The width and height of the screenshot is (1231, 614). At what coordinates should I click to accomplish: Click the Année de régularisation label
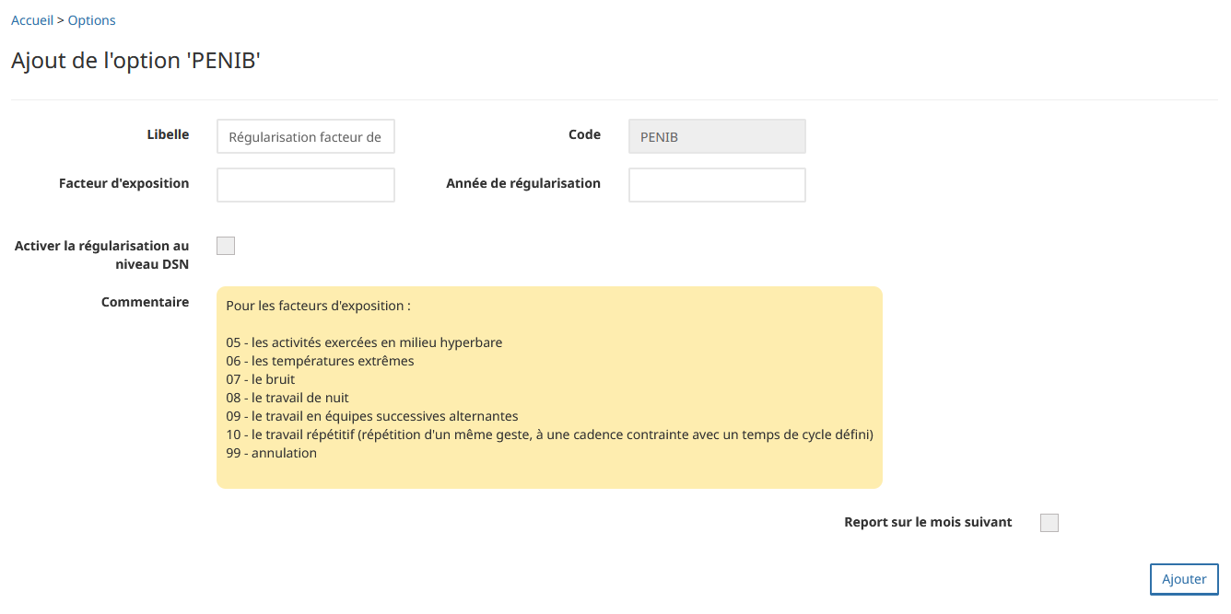click(523, 183)
